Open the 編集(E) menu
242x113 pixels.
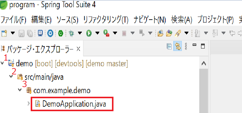[41, 20]
